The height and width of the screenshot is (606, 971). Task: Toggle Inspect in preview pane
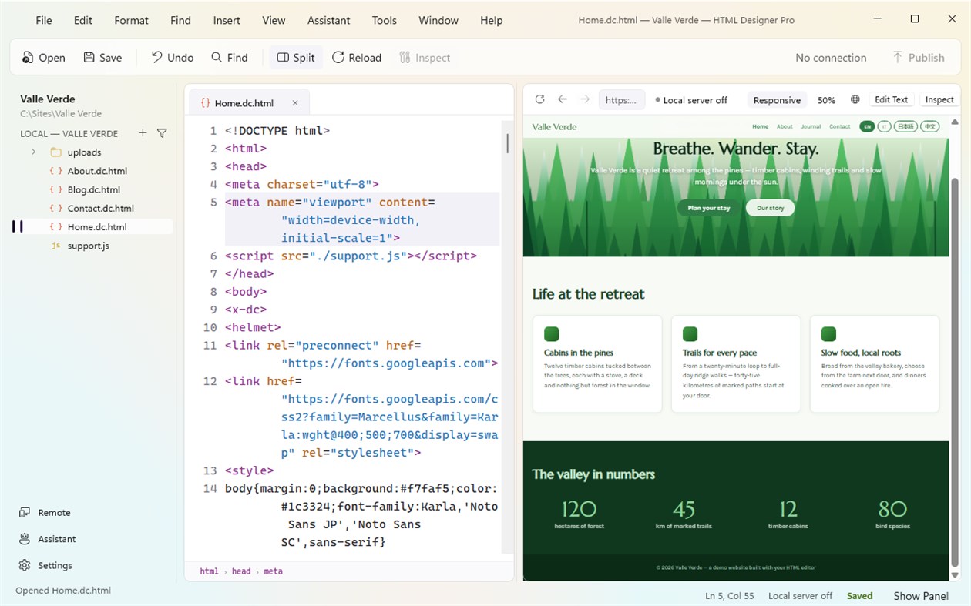tap(939, 100)
